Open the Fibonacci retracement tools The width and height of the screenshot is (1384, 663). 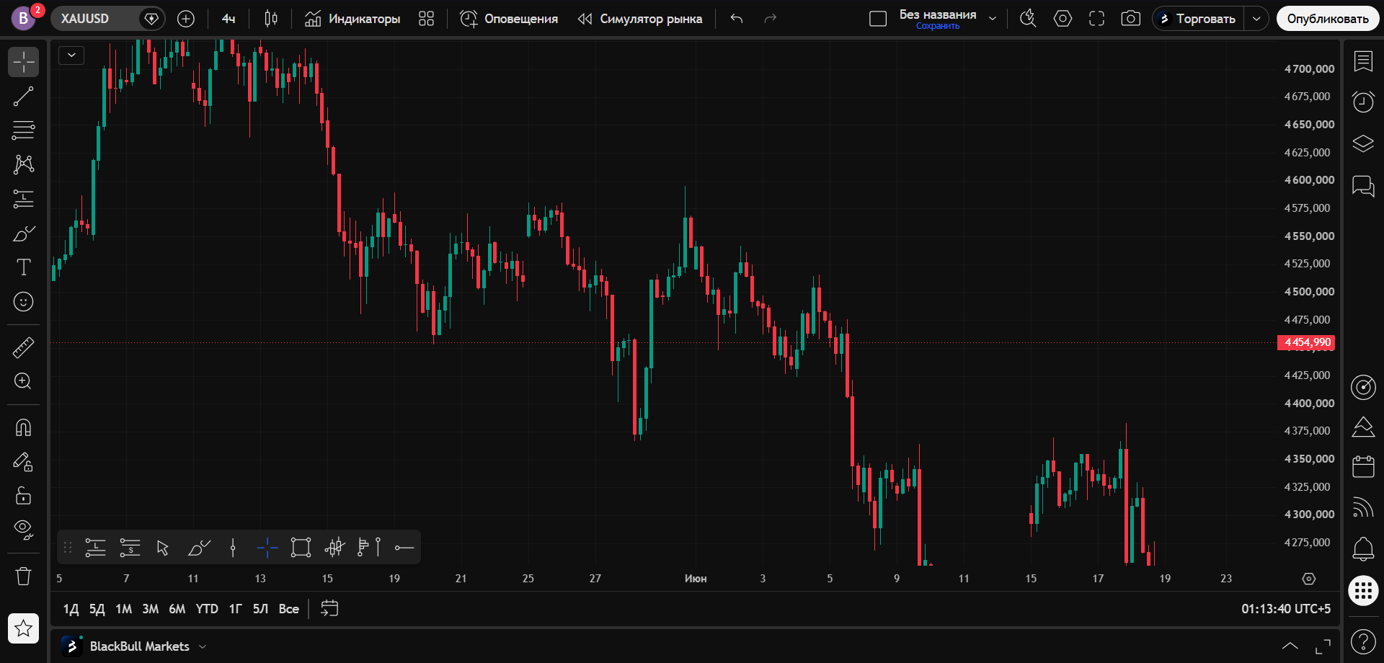(24, 130)
